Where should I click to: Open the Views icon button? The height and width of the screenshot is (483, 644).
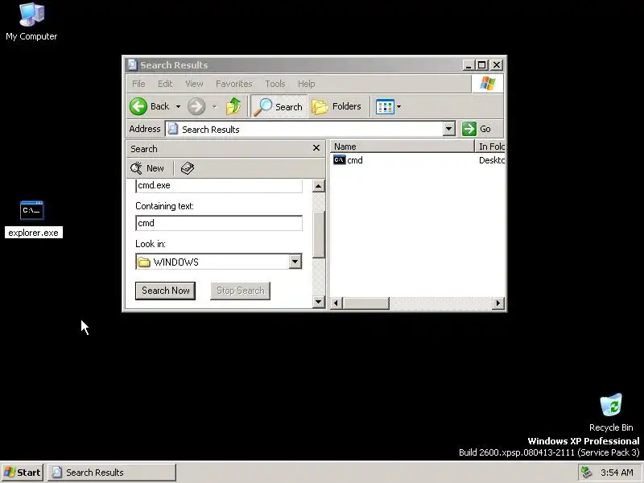385,107
